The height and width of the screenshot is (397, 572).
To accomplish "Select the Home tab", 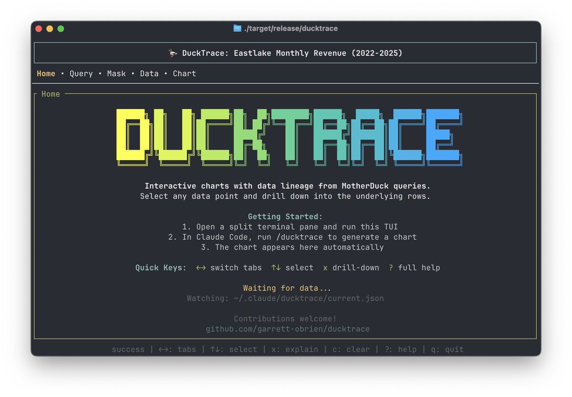I will coord(46,73).
